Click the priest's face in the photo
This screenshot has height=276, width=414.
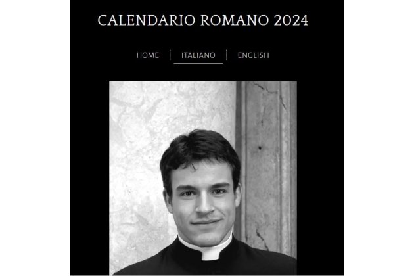click(x=203, y=203)
